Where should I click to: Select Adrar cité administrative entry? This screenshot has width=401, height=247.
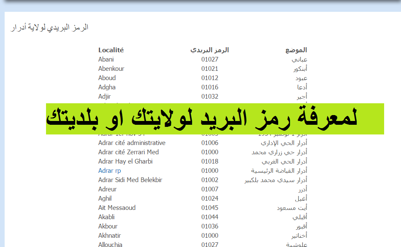(x=132, y=143)
